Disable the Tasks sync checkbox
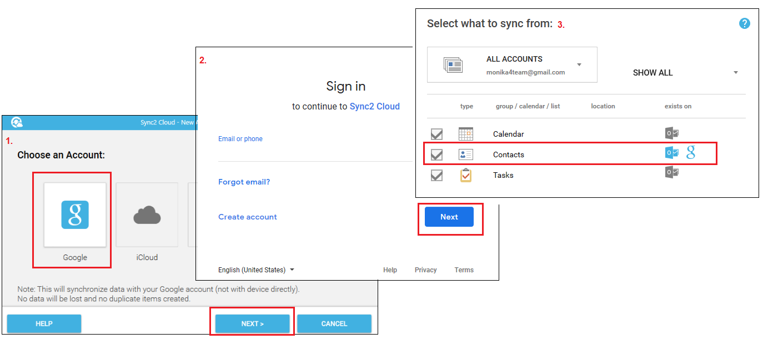Image resolution: width=763 pixels, height=339 pixels. click(x=436, y=175)
